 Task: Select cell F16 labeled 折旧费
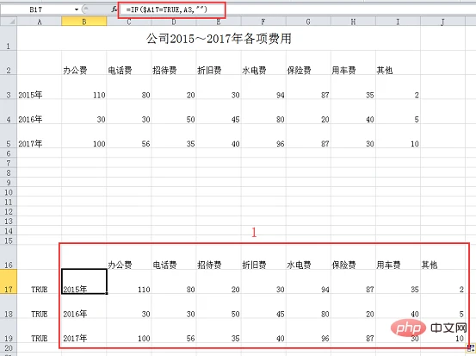(x=263, y=257)
